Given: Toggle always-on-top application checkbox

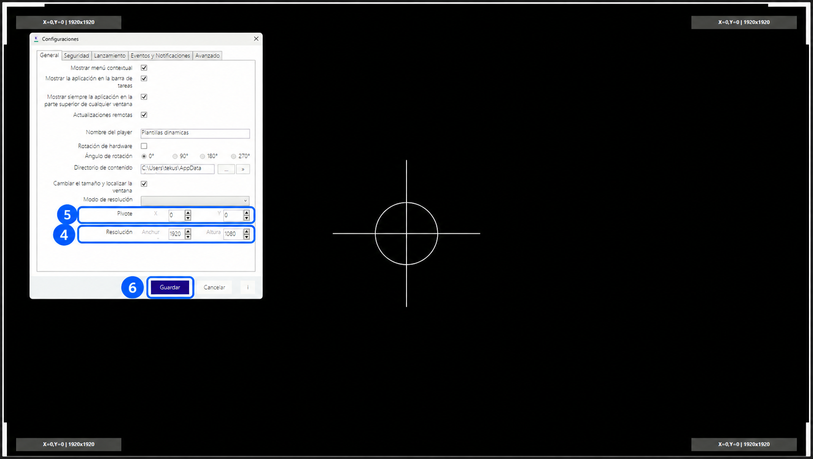Looking at the screenshot, I should (x=144, y=97).
